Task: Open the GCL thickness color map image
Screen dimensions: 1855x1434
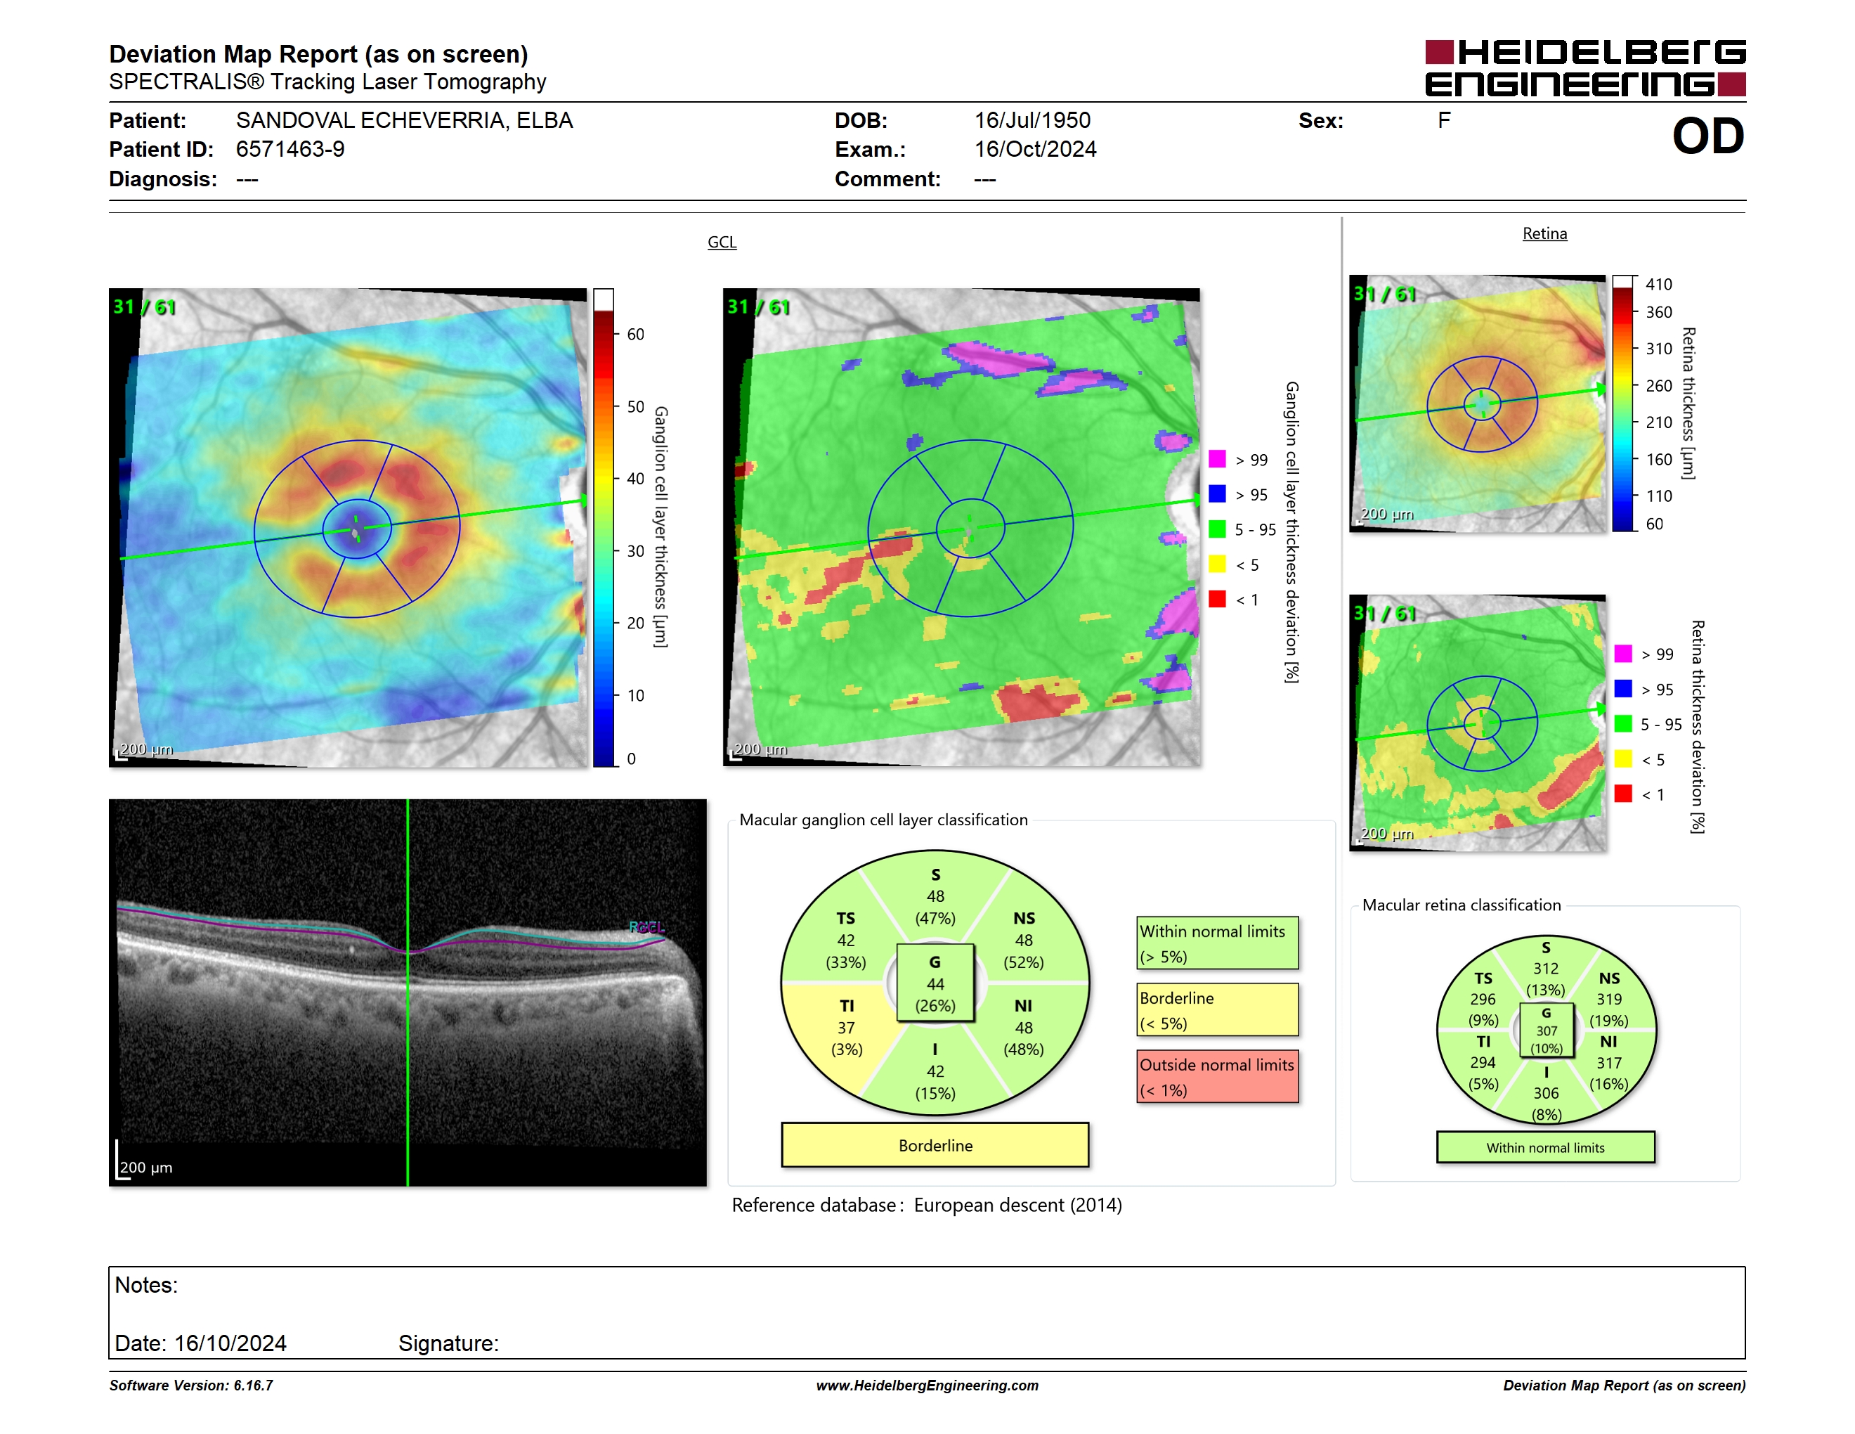Action: 349,527
